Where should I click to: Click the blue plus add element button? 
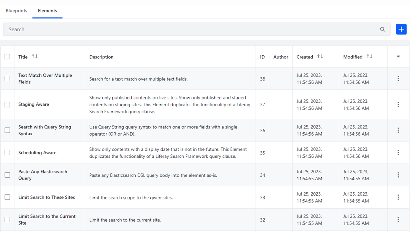pyautogui.click(x=401, y=29)
